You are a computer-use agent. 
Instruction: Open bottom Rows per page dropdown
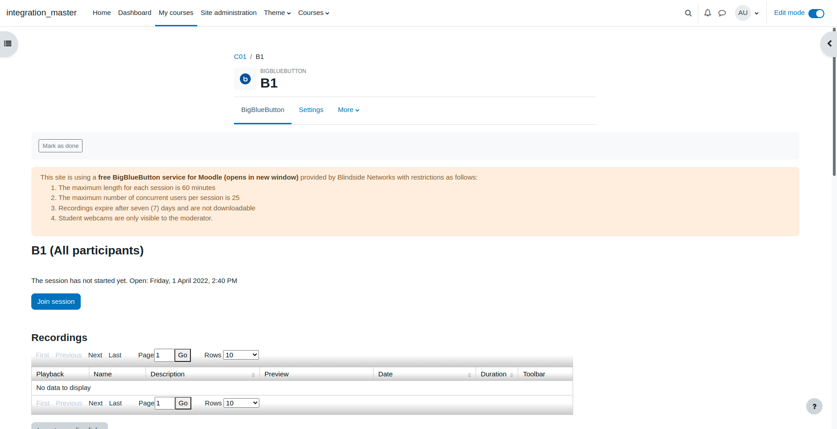242,403
